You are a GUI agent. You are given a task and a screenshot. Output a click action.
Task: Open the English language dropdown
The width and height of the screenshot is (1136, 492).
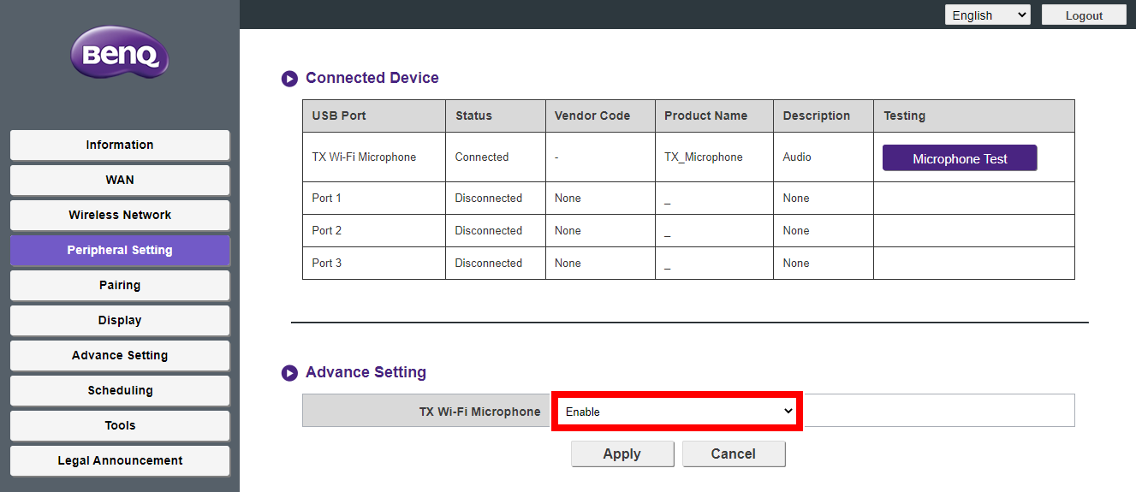pos(988,15)
